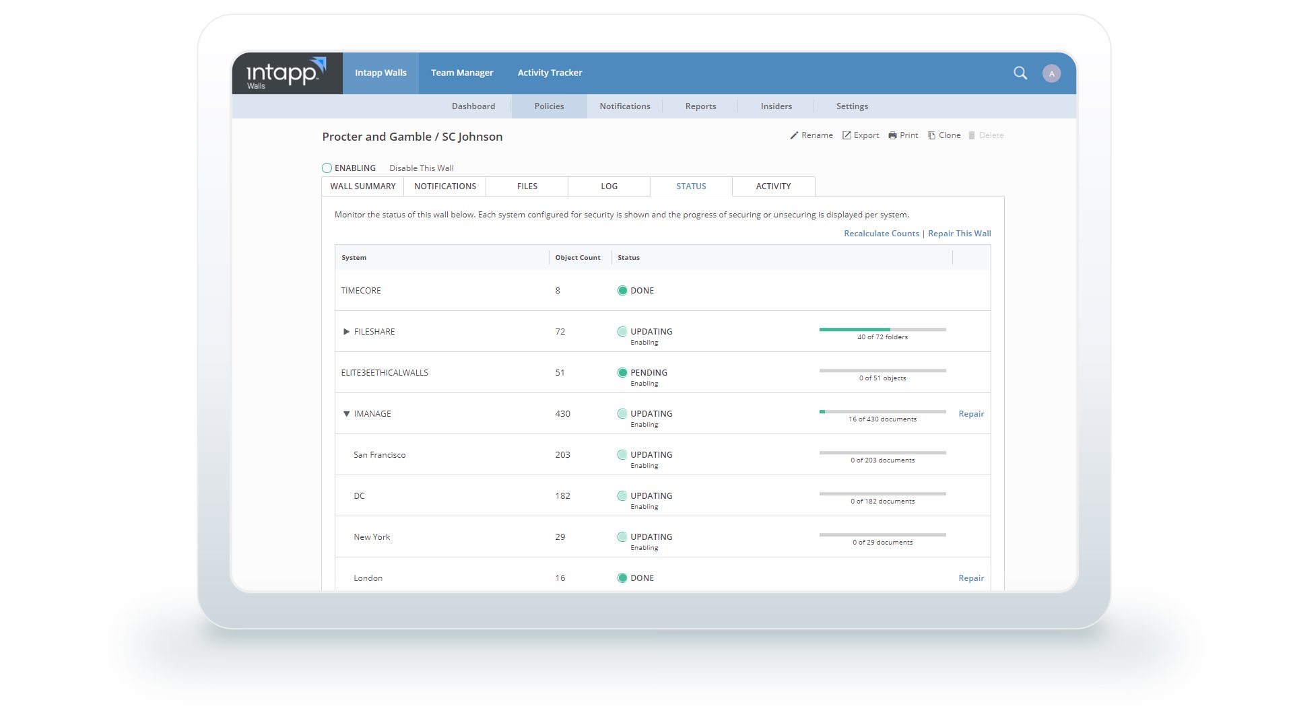Click the New York sub-row name
Viewport: 1293px width, 727px height.
click(x=372, y=537)
